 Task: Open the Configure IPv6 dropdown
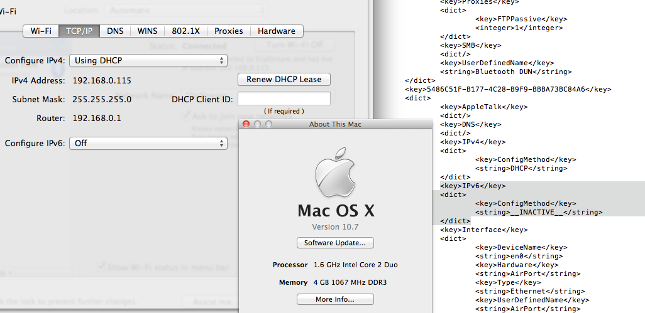[148, 143]
